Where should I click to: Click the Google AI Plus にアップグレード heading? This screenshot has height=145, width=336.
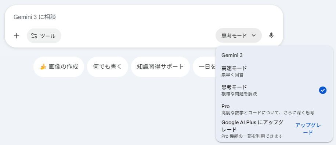click(x=252, y=126)
